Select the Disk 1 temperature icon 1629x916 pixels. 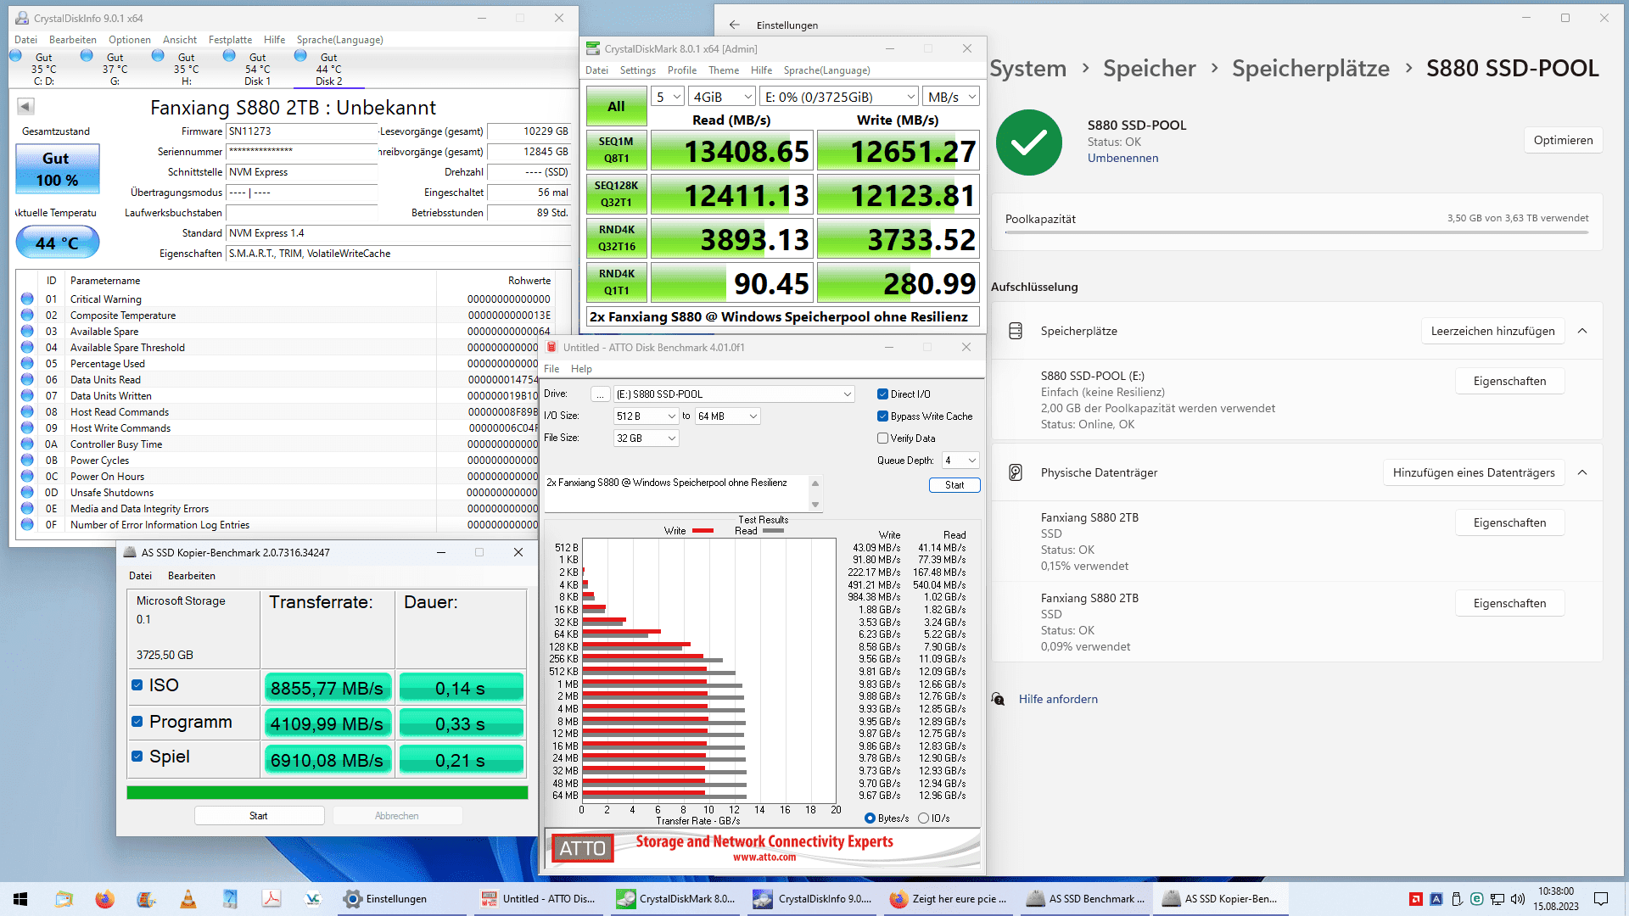click(x=229, y=56)
